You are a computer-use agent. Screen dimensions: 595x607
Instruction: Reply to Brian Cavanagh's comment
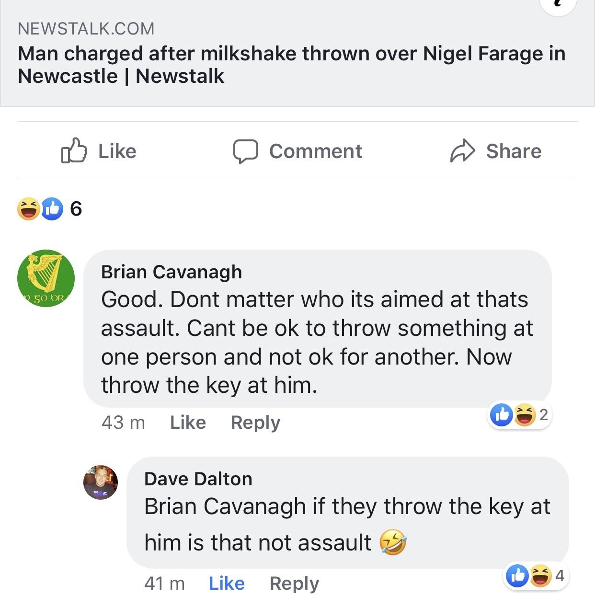tap(256, 422)
